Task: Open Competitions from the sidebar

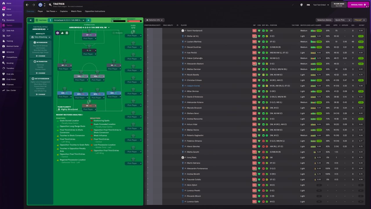Action: (12, 57)
